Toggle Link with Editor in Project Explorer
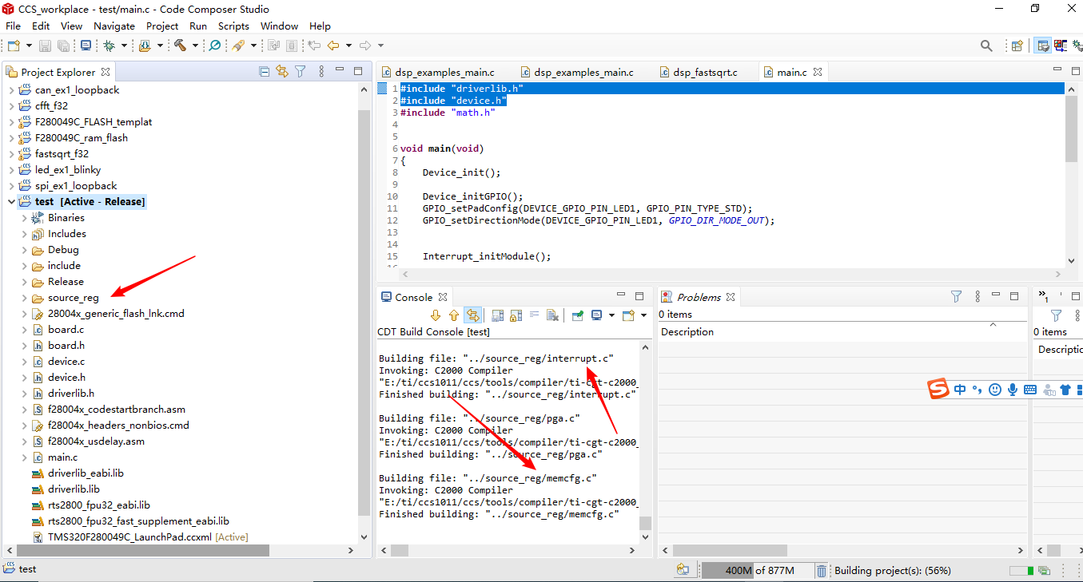The height and width of the screenshot is (582, 1083). click(x=282, y=72)
